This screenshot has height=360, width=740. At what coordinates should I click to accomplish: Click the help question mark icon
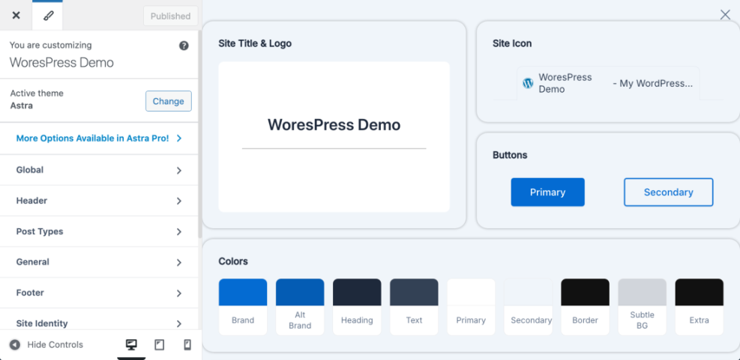[x=184, y=46]
